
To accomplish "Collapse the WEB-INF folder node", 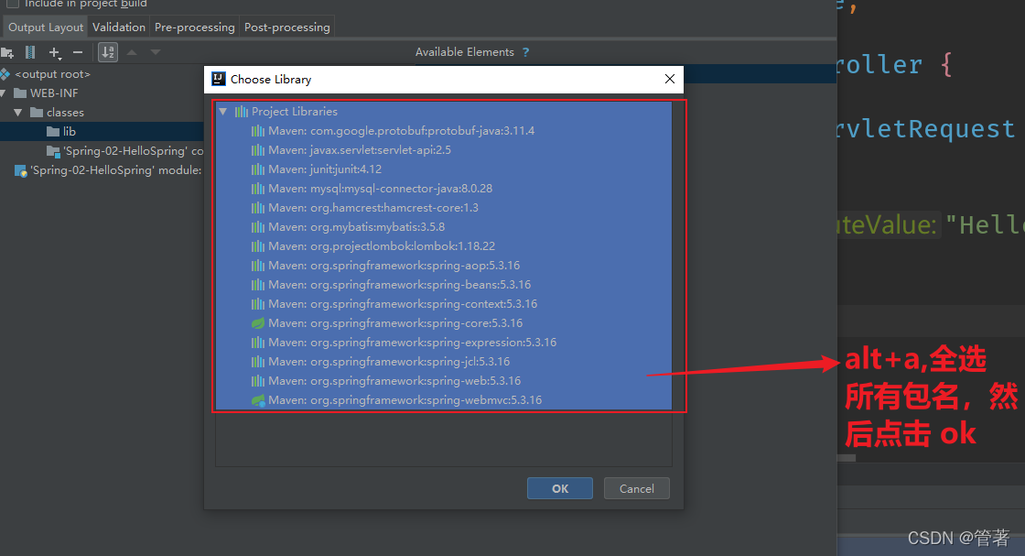I will pos(4,93).
